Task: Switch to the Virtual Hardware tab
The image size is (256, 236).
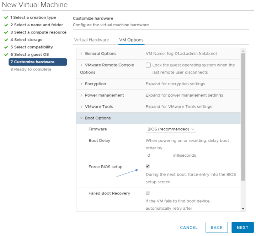Action: pos(92,40)
